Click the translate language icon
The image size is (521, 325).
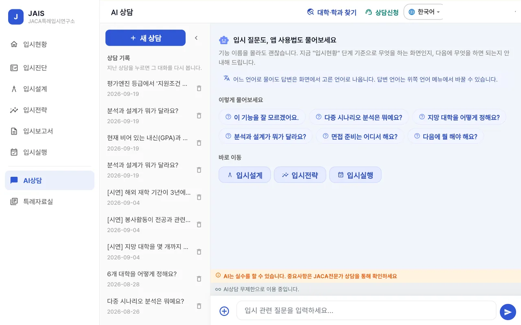click(227, 78)
